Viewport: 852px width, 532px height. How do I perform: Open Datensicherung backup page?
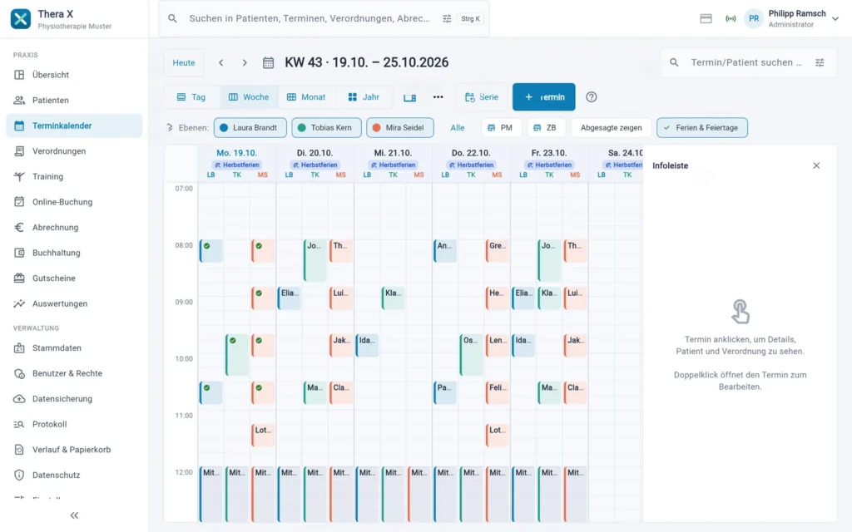coord(74,399)
